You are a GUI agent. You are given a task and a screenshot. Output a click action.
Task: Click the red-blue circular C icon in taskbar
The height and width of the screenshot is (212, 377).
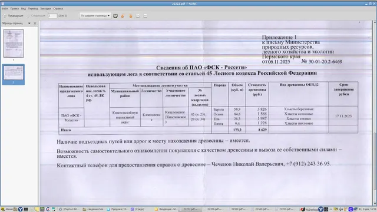point(48,210)
